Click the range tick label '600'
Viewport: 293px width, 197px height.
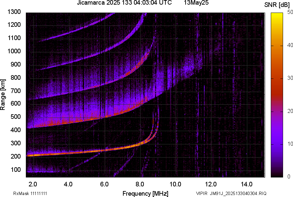click(16, 104)
